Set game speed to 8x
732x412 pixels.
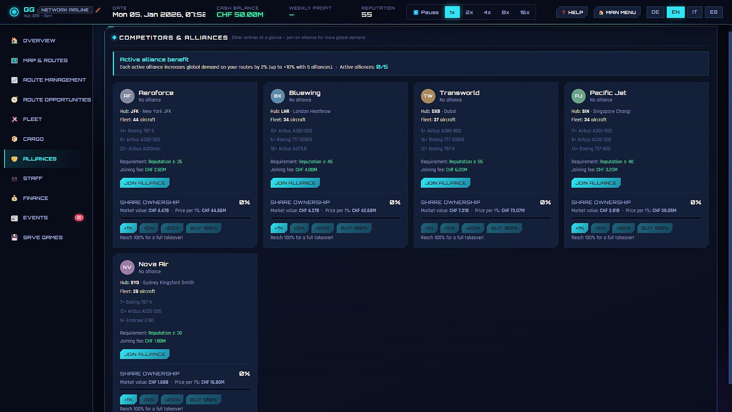(505, 12)
